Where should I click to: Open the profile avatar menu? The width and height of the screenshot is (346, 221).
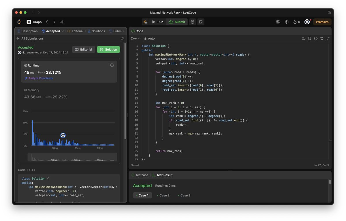tap(307, 22)
